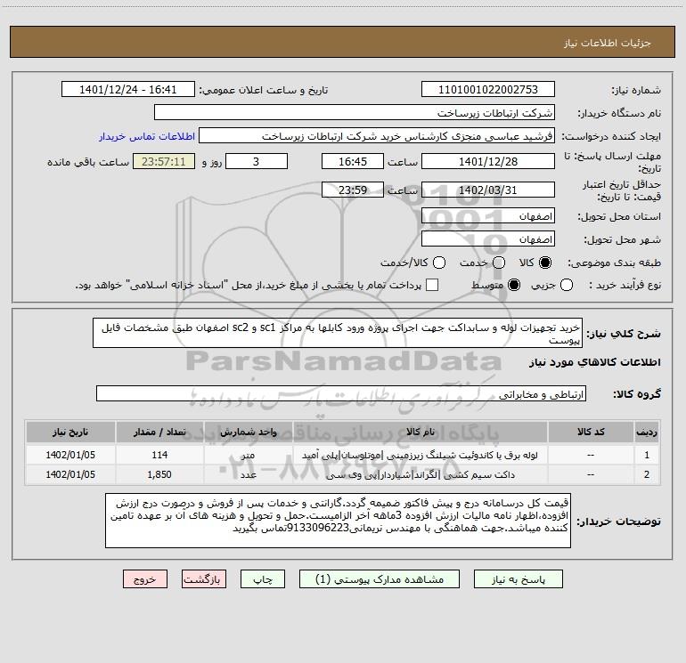This screenshot has height=663, width=686.
Task: Select the جزیی purchase type radio
Action: [566, 285]
